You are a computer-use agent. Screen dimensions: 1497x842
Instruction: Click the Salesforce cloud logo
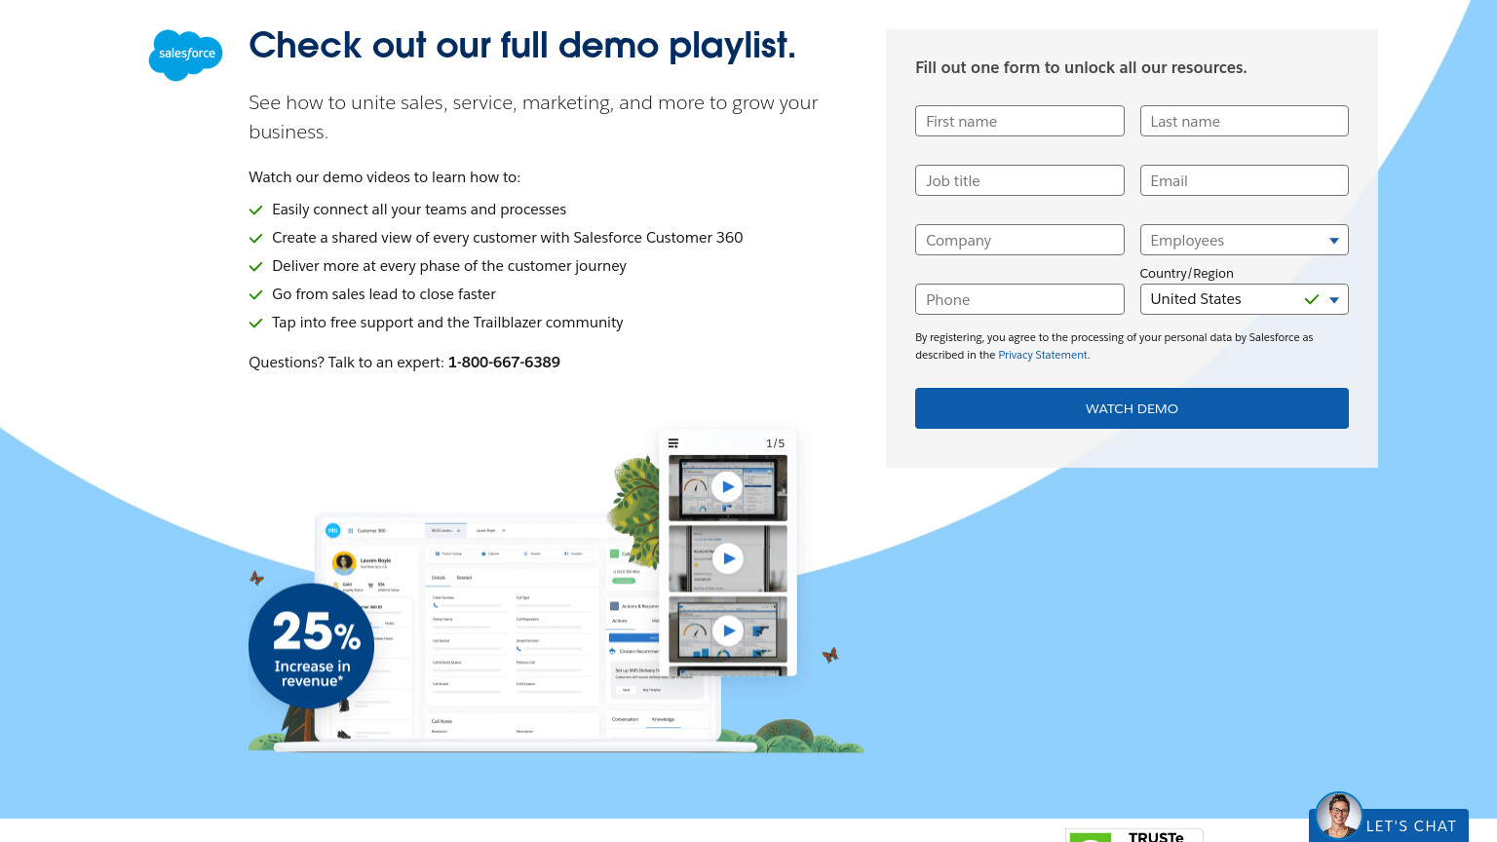pos(185,55)
